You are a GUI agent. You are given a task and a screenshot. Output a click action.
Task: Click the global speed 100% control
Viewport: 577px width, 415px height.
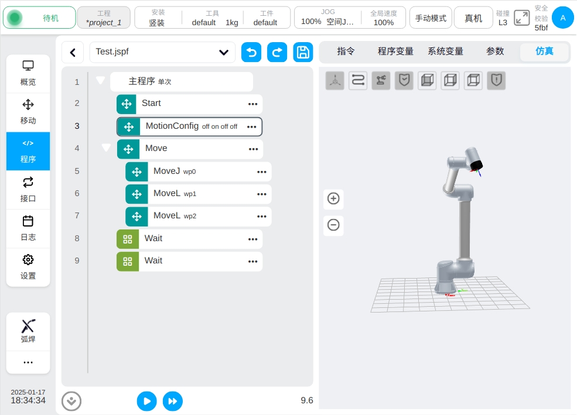pos(384,18)
